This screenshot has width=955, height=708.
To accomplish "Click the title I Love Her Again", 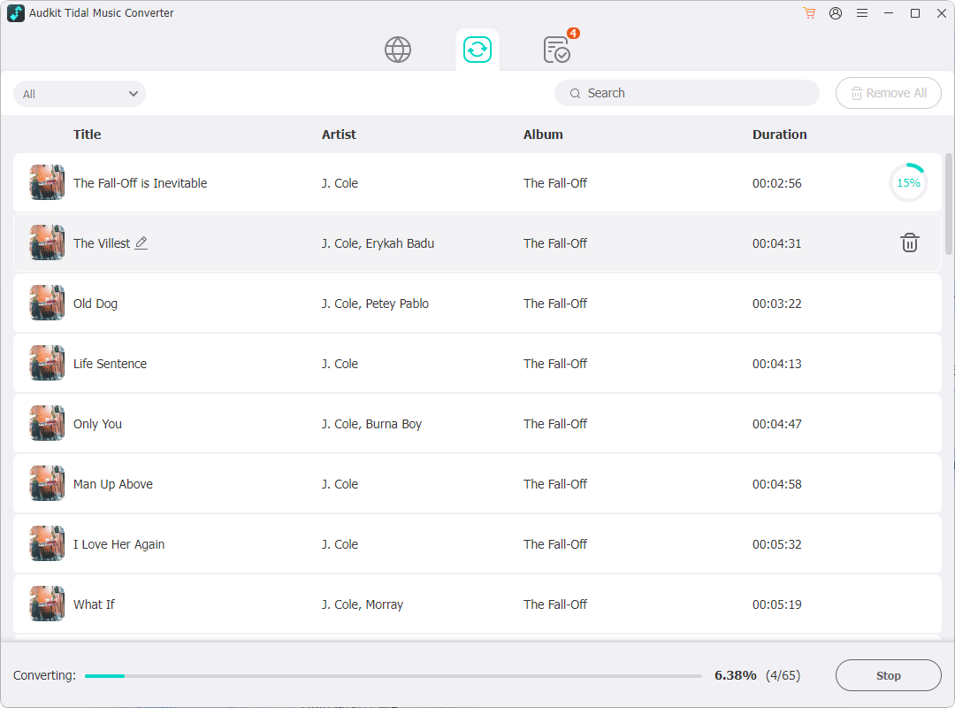I will [x=118, y=544].
